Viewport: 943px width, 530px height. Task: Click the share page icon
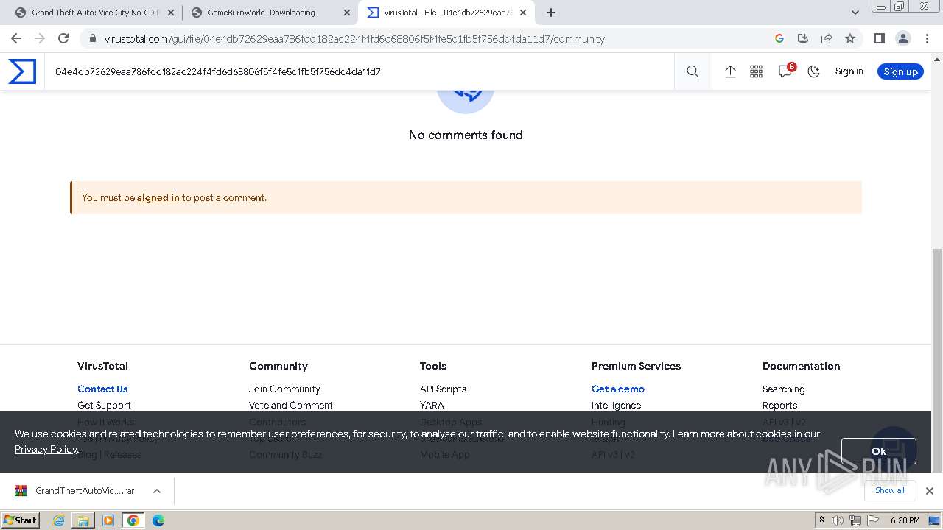pos(827,38)
